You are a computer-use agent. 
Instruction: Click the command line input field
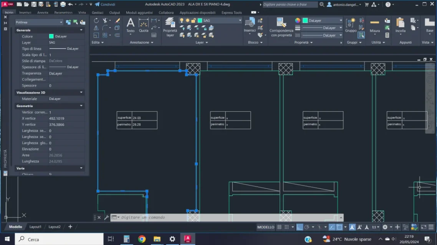[x=227, y=217]
